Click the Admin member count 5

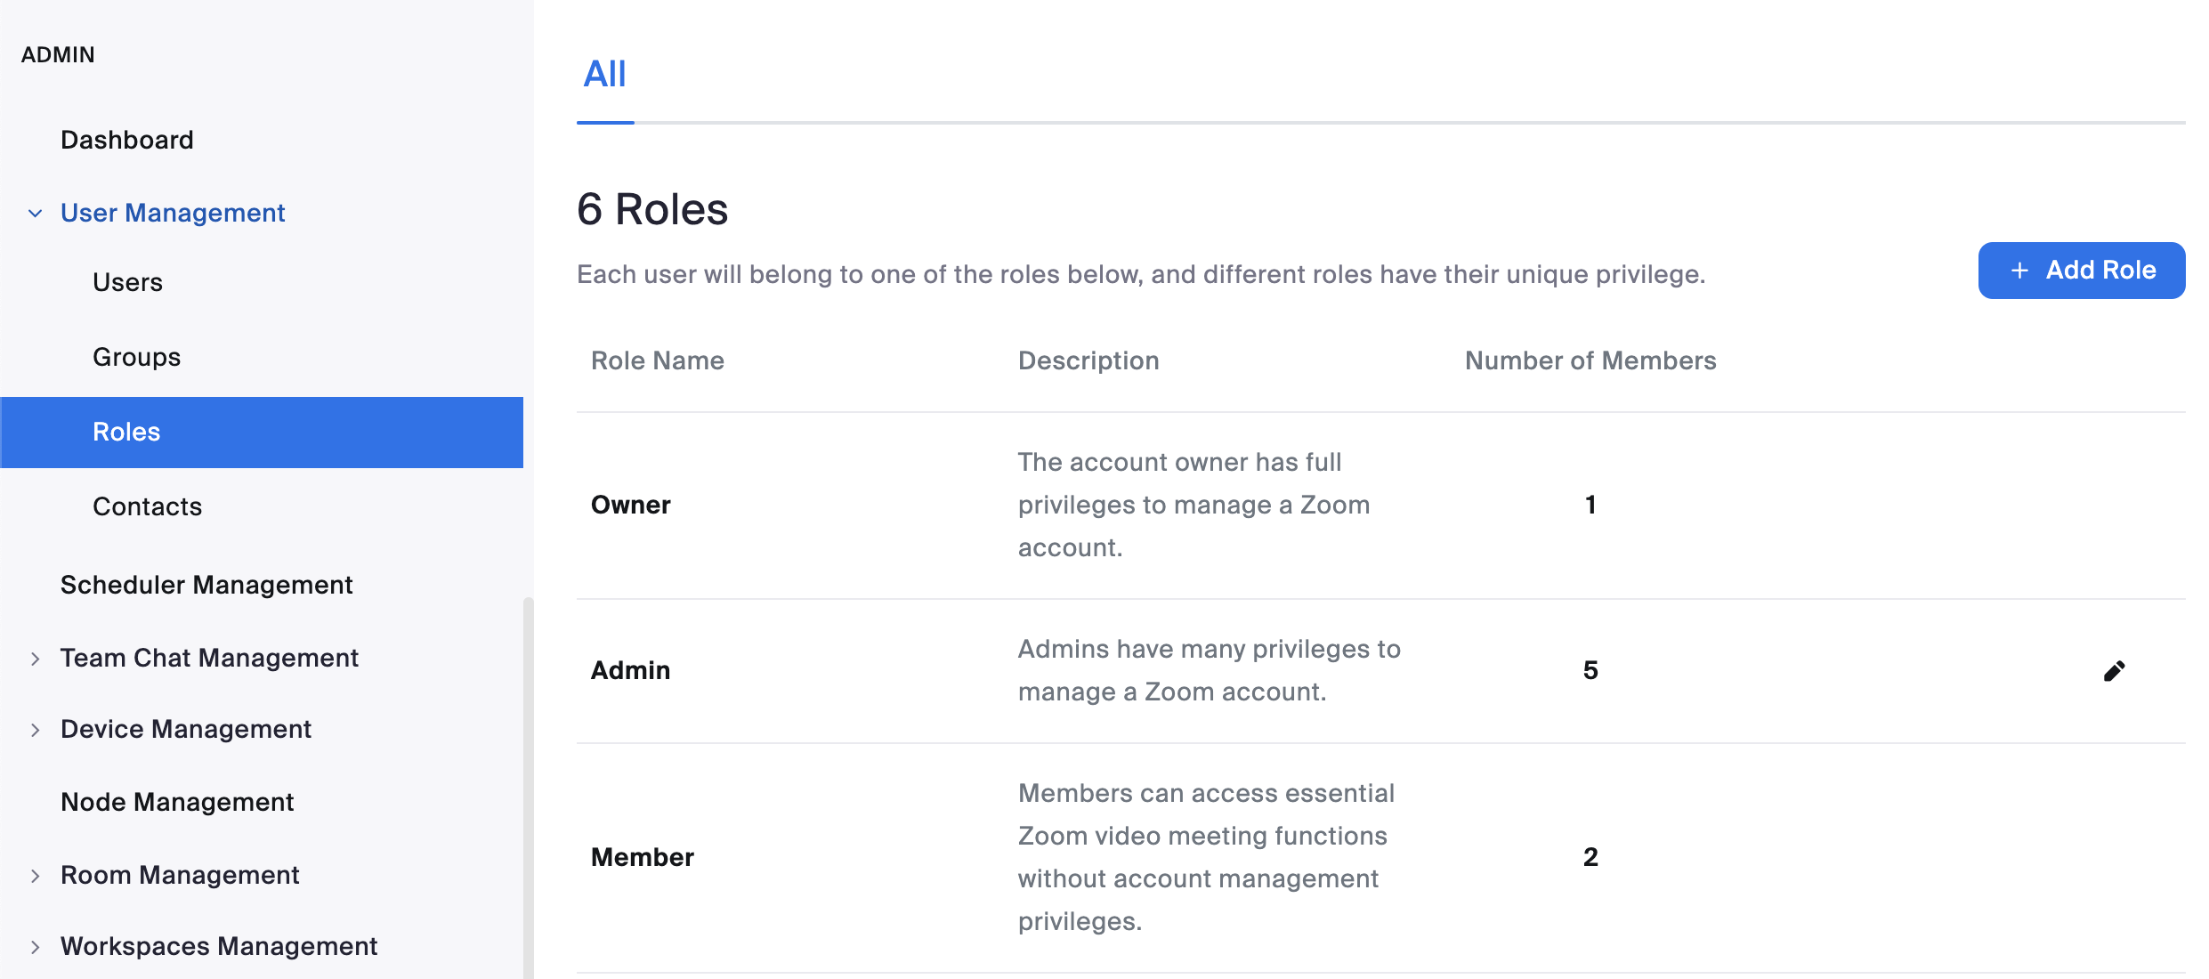coord(1590,670)
